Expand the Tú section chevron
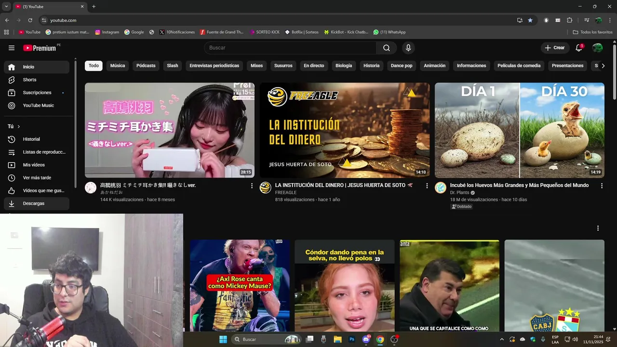This screenshot has height=347, width=617. point(19,126)
